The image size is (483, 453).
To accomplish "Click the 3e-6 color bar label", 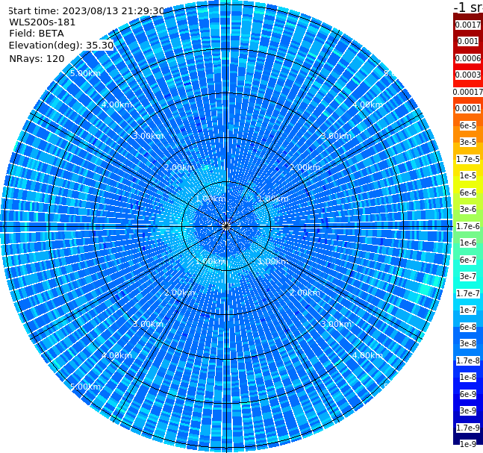I will pyautogui.click(x=468, y=209).
